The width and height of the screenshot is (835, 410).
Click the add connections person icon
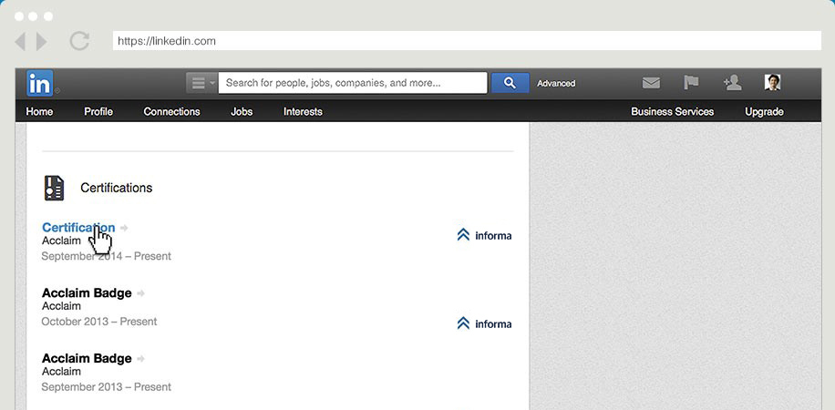point(732,83)
